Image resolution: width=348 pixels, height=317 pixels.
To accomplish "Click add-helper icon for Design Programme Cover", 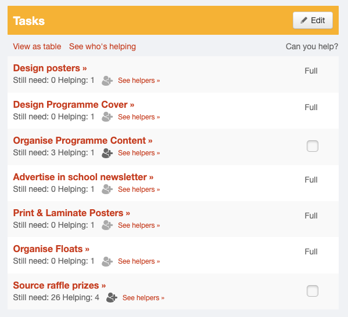I will click(107, 117).
